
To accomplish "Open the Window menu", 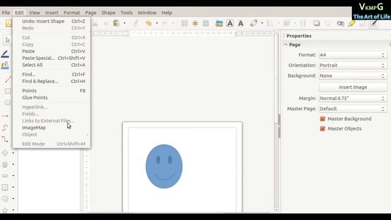I will pos(147,12).
